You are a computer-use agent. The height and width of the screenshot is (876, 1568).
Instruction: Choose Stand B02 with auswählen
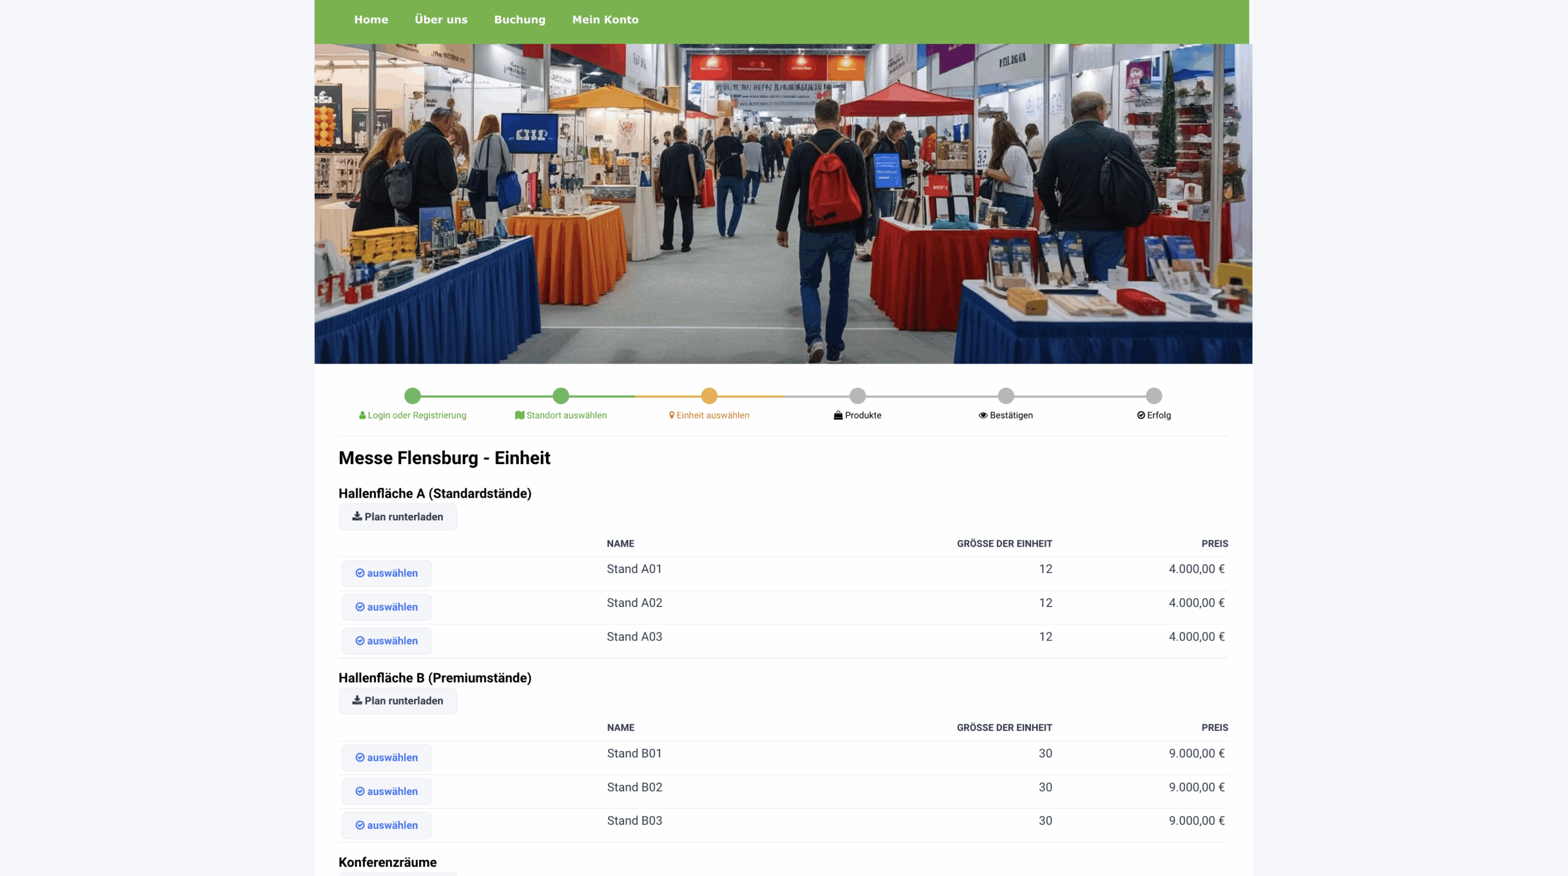(386, 792)
